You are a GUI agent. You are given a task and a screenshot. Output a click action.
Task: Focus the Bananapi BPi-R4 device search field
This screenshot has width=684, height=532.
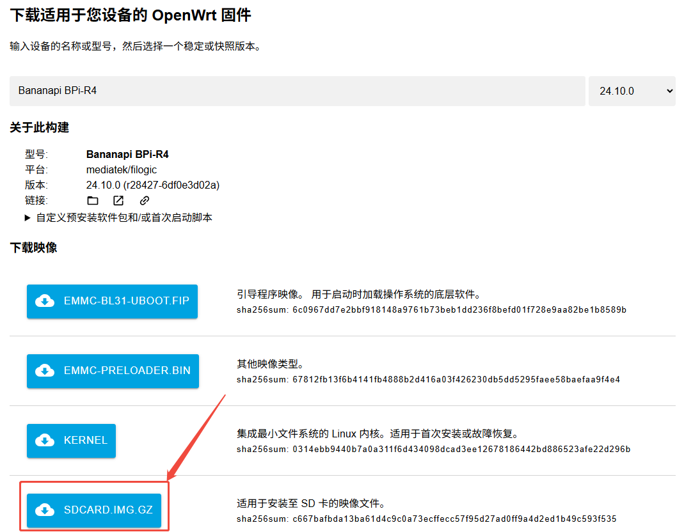tap(297, 91)
